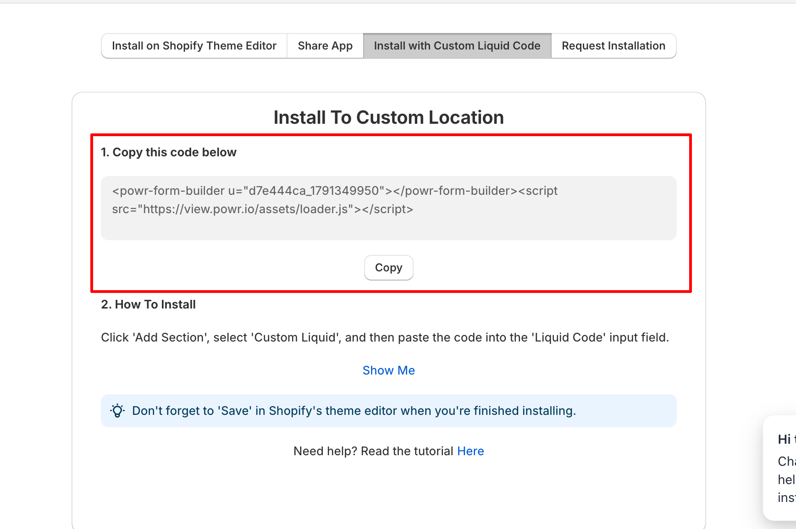Switch to the Share App tab

point(325,46)
